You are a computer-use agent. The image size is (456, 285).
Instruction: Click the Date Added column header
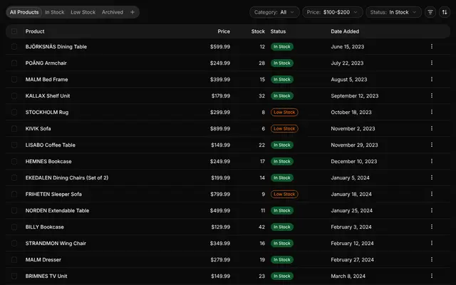click(x=345, y=31)
